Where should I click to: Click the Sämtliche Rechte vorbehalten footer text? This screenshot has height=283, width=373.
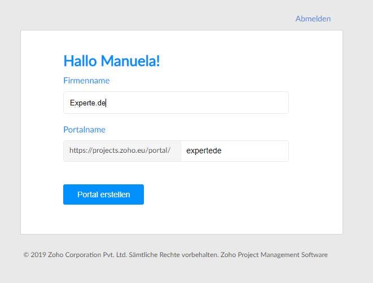point(173,255)
